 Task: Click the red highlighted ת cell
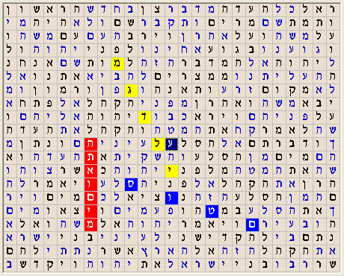tap(90, 157)
